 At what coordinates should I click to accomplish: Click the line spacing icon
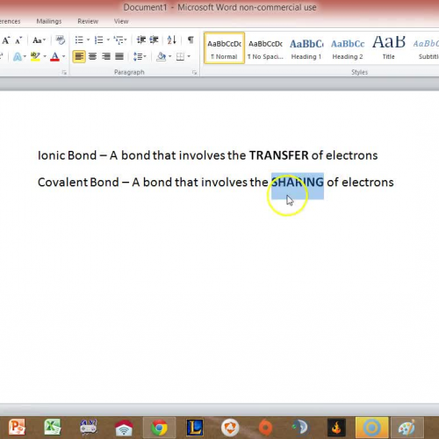coord(138,56)
